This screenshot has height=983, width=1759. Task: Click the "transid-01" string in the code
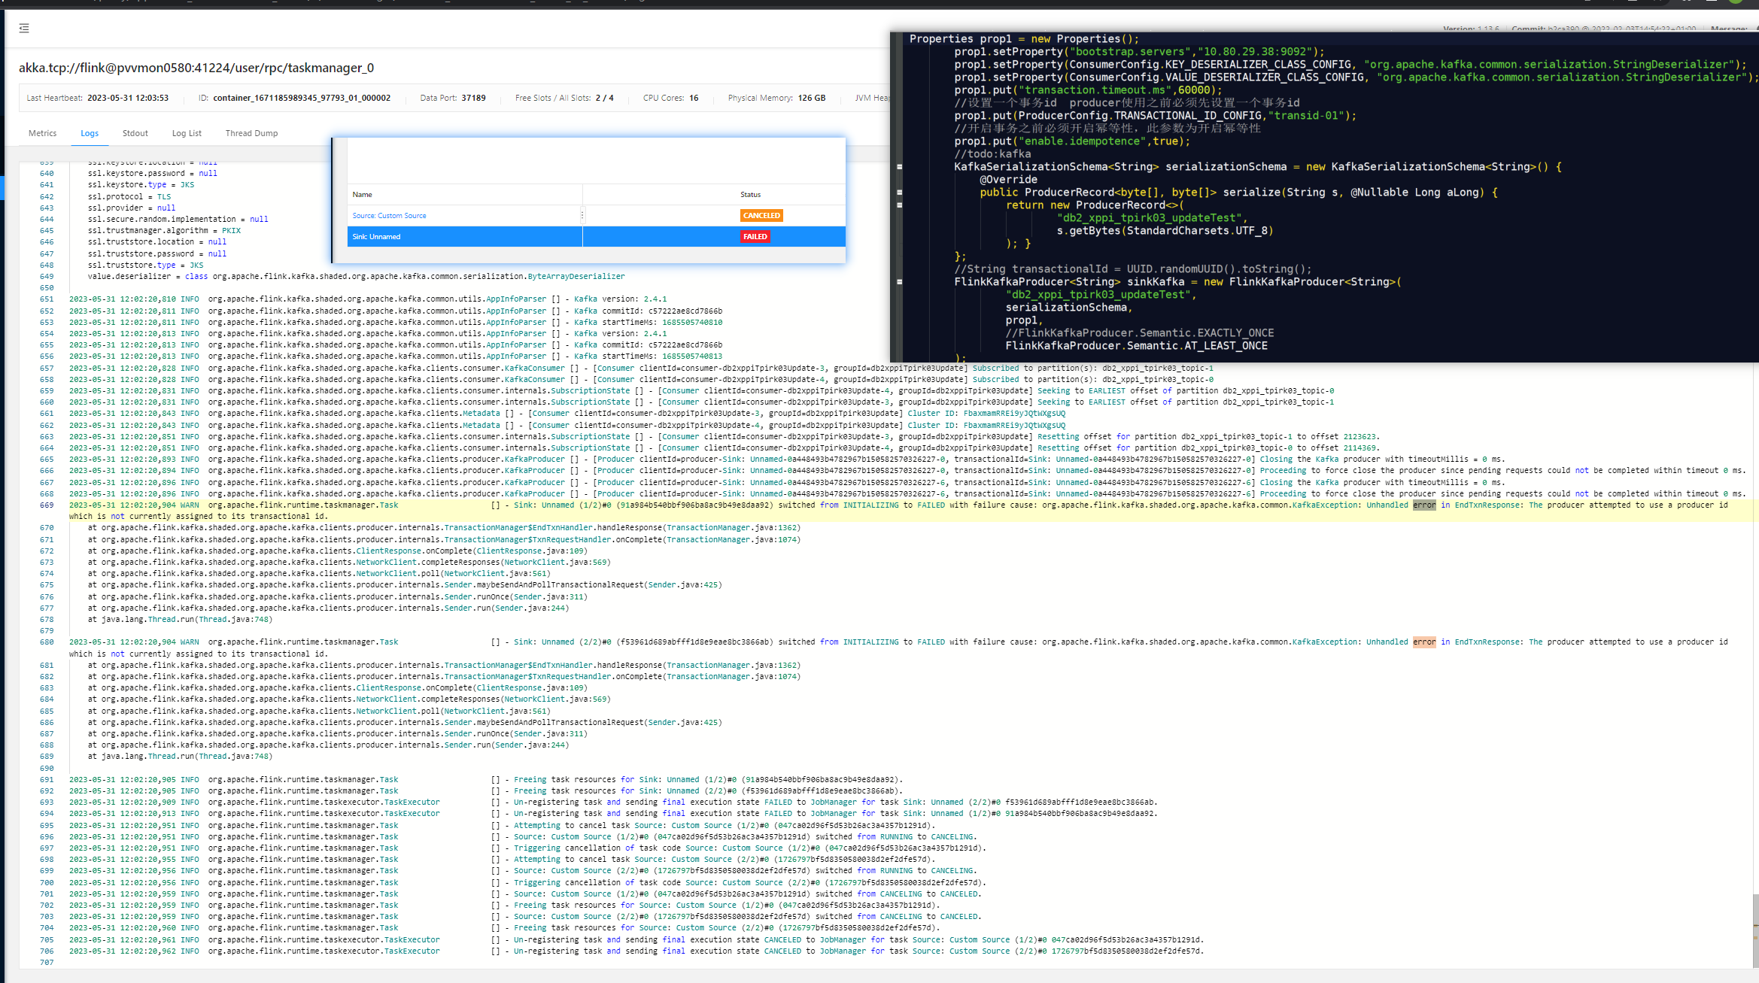coord(1305,116)
